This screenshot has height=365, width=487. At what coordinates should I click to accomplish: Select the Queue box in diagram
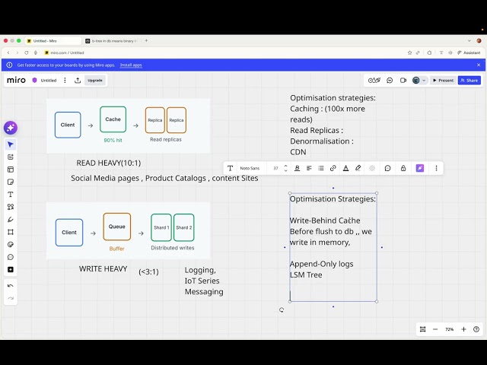pyautogui.click(x=116, y=227)
